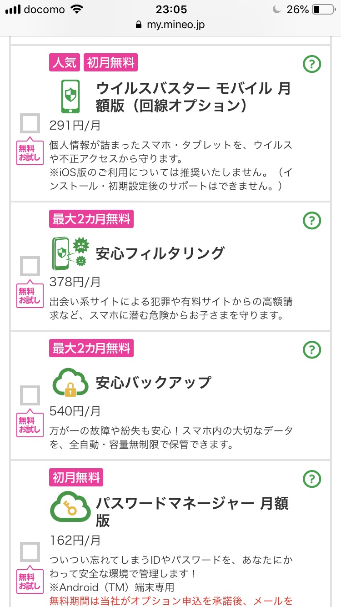The width and height of the screenshot is (341, 607).
Task: Tap 無料お試し label under ウイルスバスター checkbox
Action: (x=30, y=152)
